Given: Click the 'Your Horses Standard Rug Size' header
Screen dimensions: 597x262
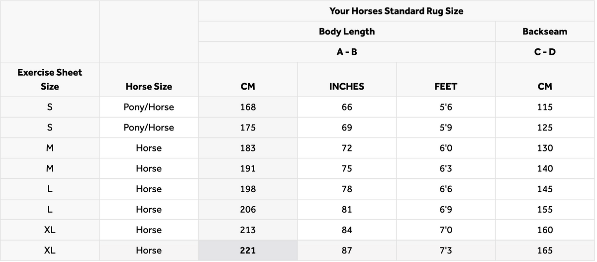Looking at the screenshot, I should click(x=396, y=11).
